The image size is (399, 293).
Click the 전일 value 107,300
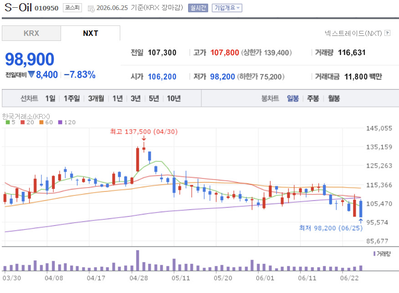pyautogui.click(x=162, y=53)
